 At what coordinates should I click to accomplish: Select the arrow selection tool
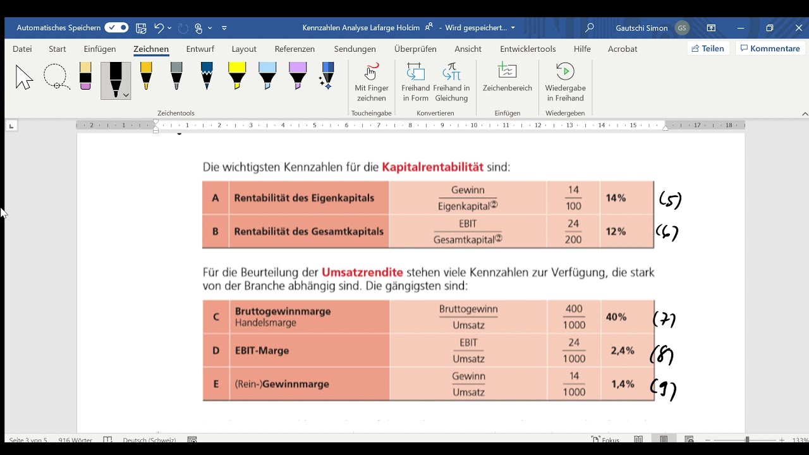click(x=24, y=77)
